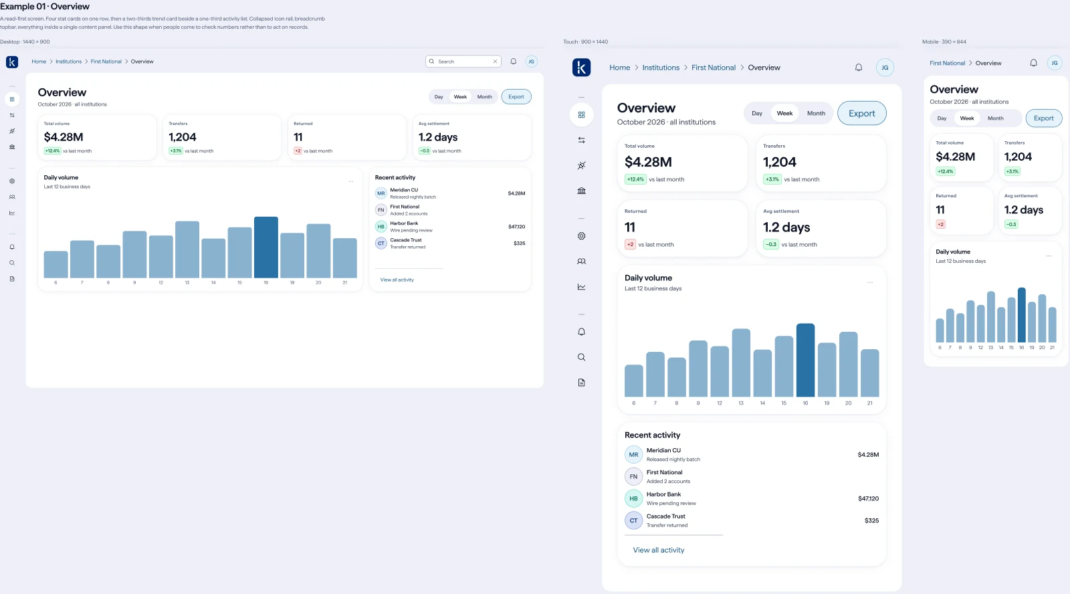Open the line chart icon in Desktop rail

point(12,213)
